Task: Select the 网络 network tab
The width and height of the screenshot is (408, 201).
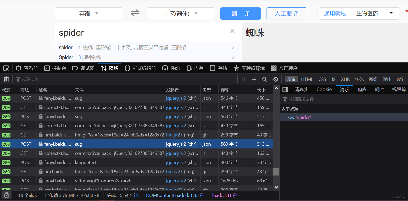Action: coord(109,68)
